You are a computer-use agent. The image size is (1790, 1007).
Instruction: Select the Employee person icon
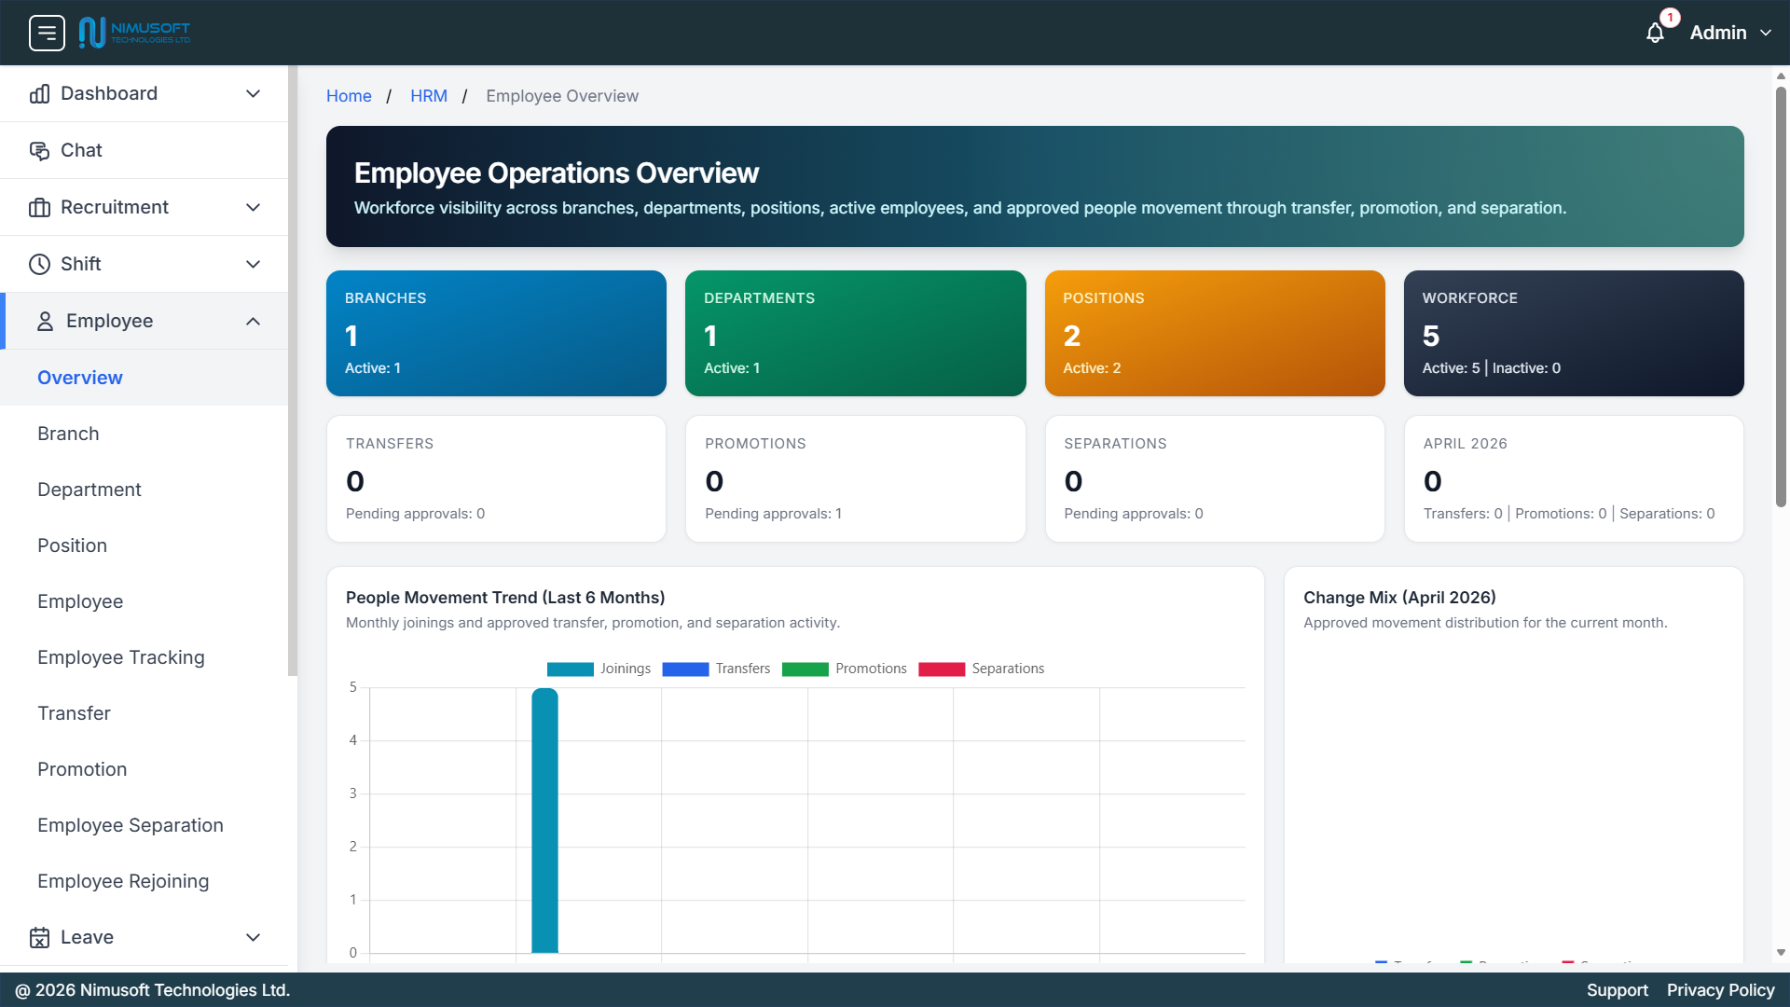[43, 320]
